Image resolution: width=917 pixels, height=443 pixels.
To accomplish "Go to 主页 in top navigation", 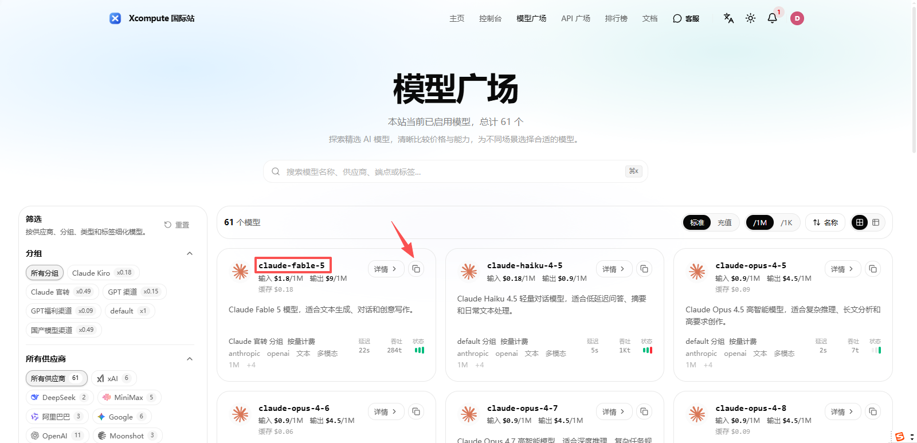I will pos(457,18).
